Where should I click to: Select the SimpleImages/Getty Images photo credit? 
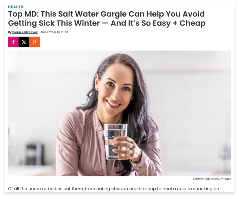point(212,179)
